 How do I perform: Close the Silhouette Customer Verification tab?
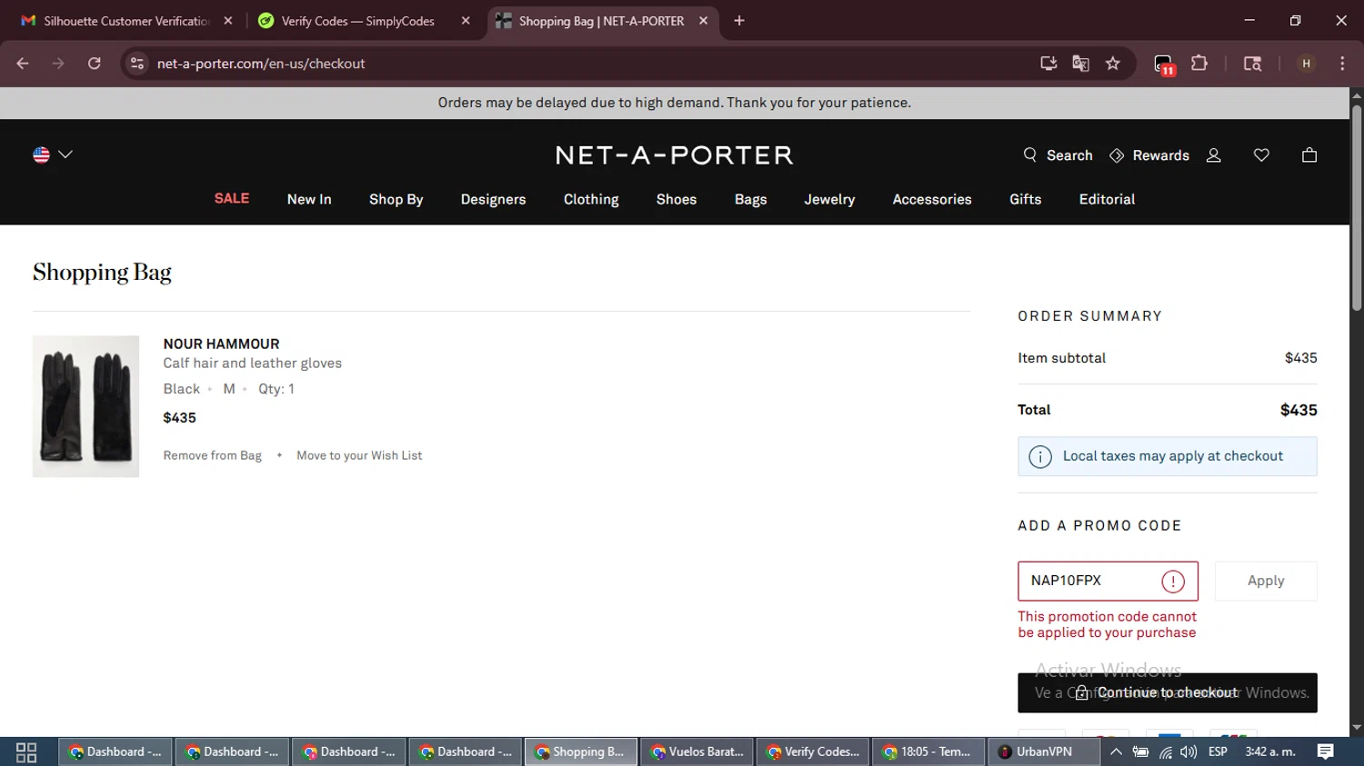pyautogui.click(x=228, y=21)
